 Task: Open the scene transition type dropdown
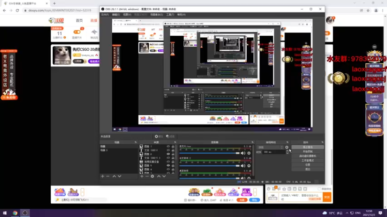coord(270,148)
